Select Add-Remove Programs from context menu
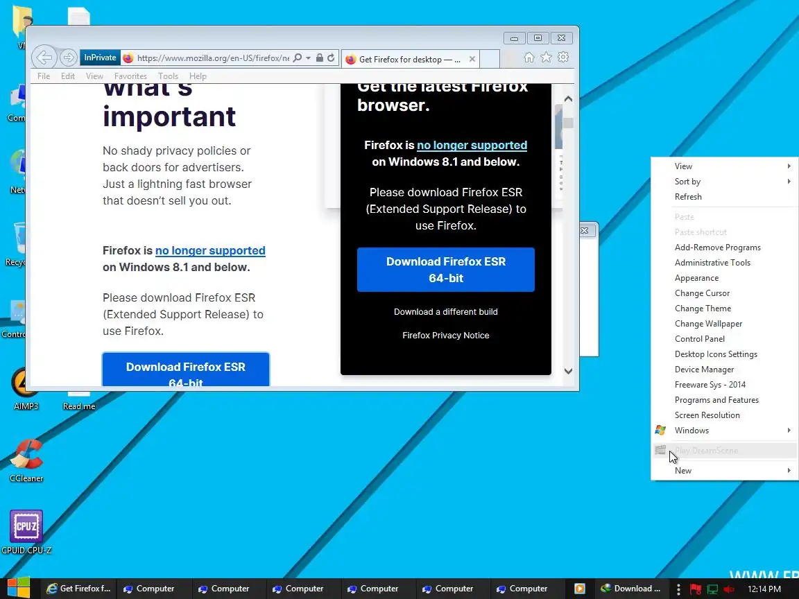799x599 pixels. coord(725,248)
